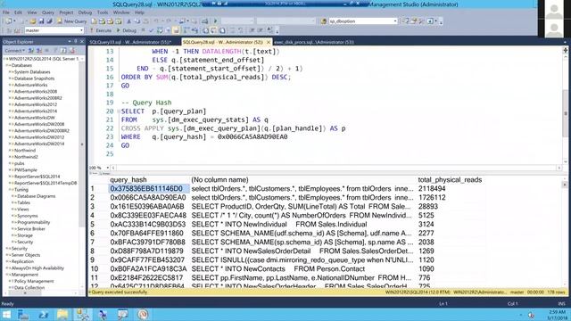Collapse the Tuning database node

10,190
